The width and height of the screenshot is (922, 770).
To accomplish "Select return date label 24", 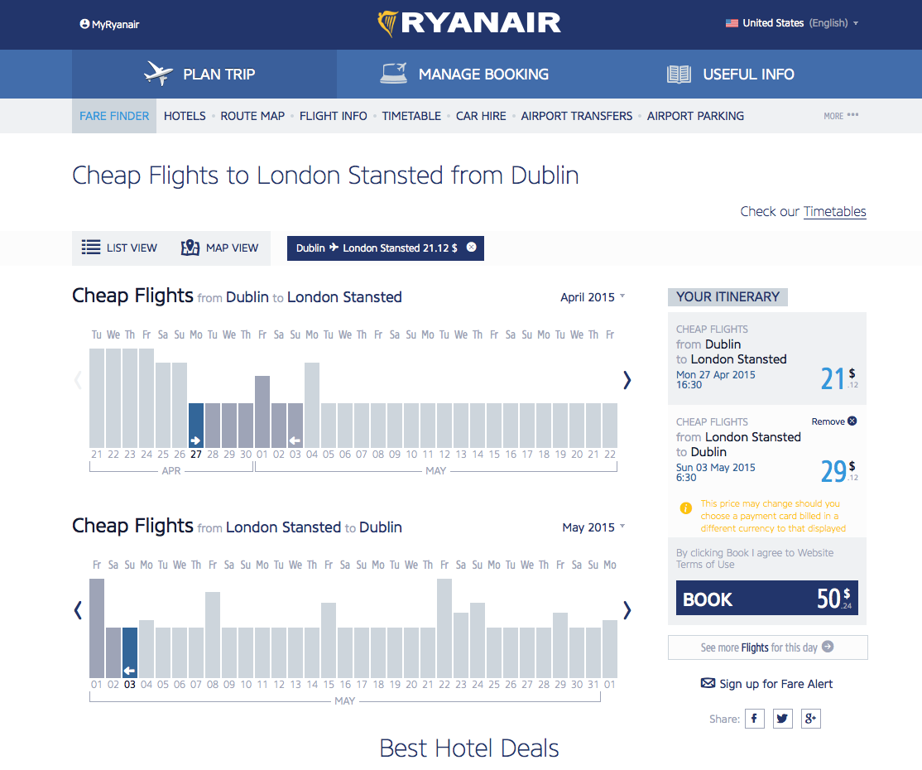I will click(x=478, y=685).
